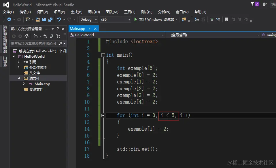Open the debugger target dropdown arrow

[x=177, y=19]
